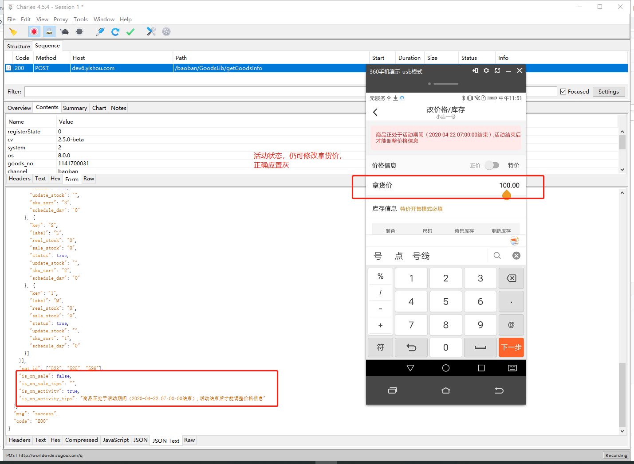The width and height of the screenshot is (634, 464).
Task: Enable throttling with the turtle icon
Action: tap(65, 31)
